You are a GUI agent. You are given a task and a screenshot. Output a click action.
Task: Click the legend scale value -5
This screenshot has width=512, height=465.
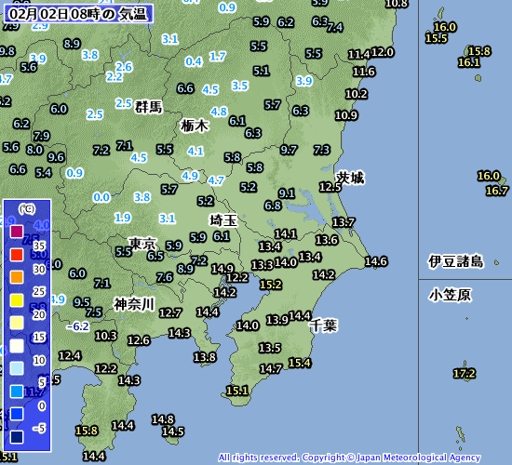pyautogui.click(x=39, y=428)
